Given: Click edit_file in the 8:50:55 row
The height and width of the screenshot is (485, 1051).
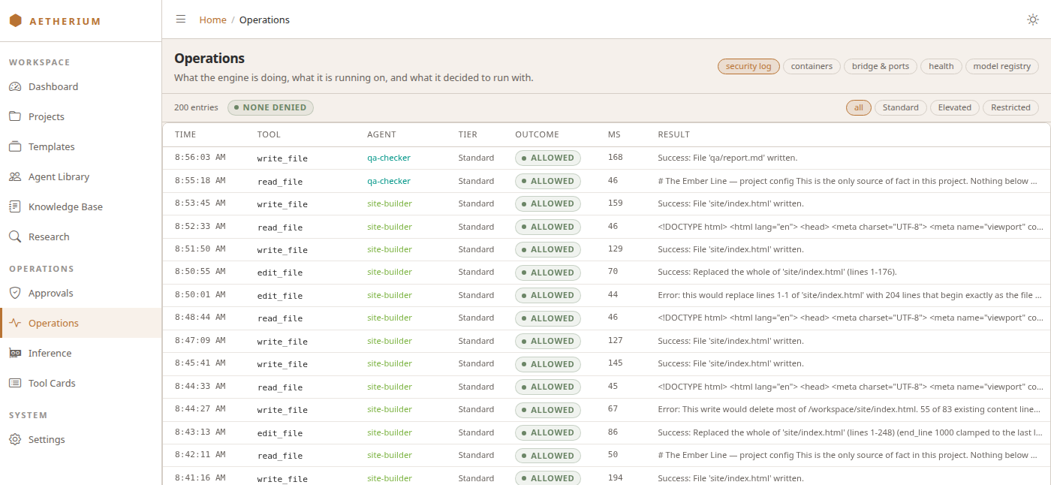Looking at the screenshot, I should [x=280, y=273].
